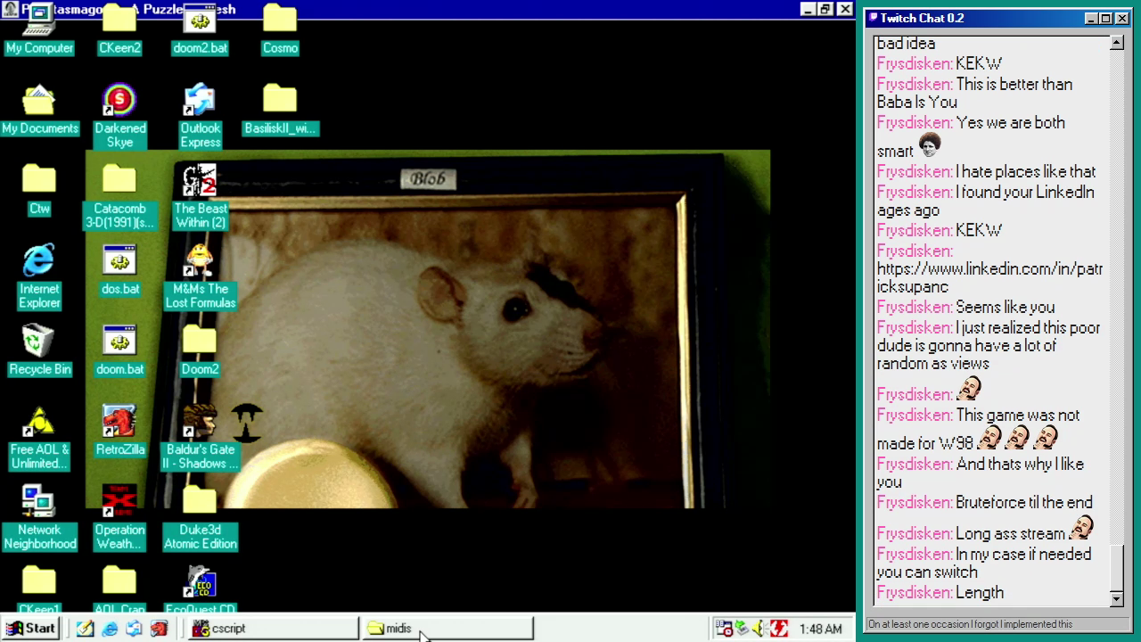Click the red system tray icon beside the clock
The width and height of the screenshot is (1141, 642).
click(x=779, y=629)
